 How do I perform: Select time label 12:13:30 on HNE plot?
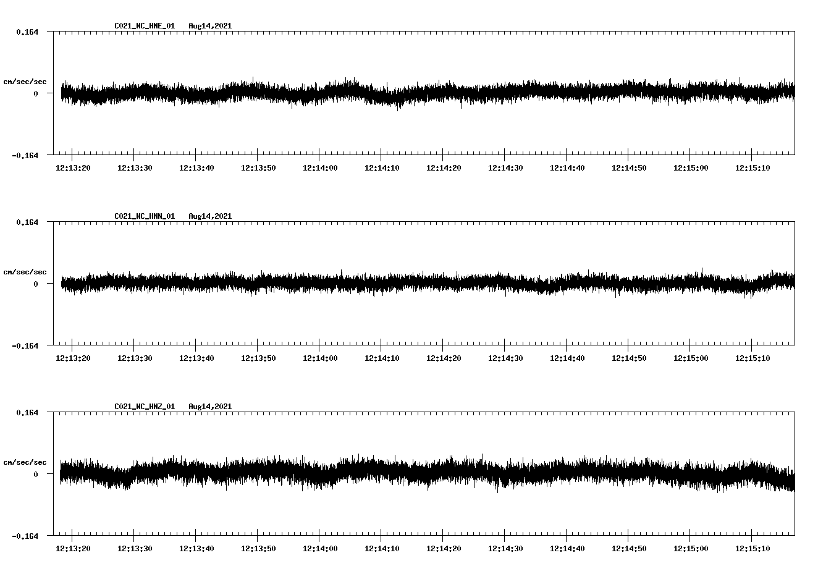tap(135, 167)
